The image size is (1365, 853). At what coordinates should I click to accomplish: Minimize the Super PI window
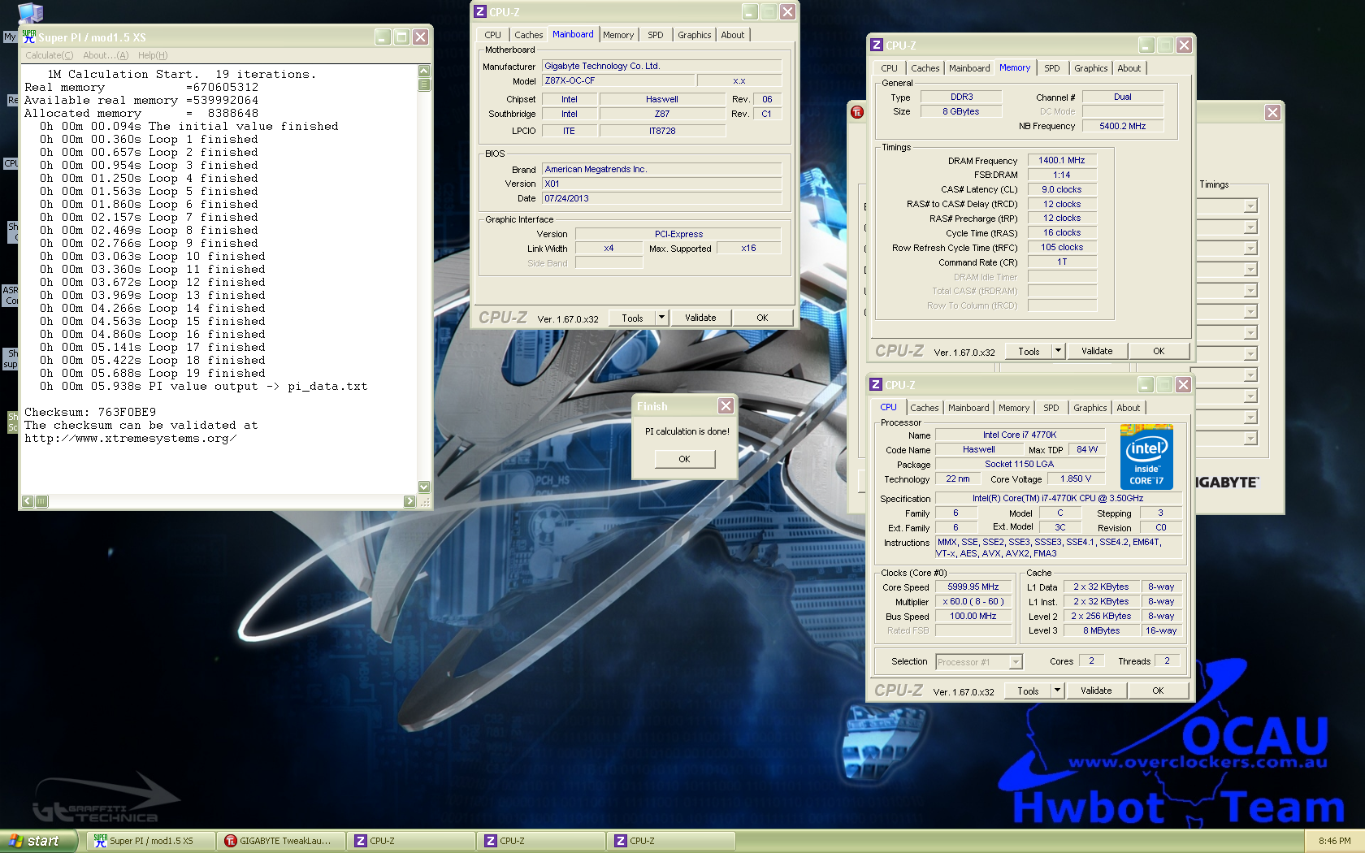click(x=383, y=37)
